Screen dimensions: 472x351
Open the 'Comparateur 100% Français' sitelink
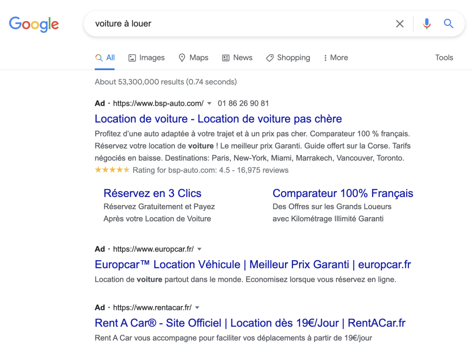point(343,193)
